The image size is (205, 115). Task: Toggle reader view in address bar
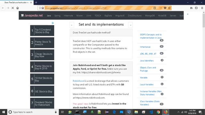click(155, 8)
